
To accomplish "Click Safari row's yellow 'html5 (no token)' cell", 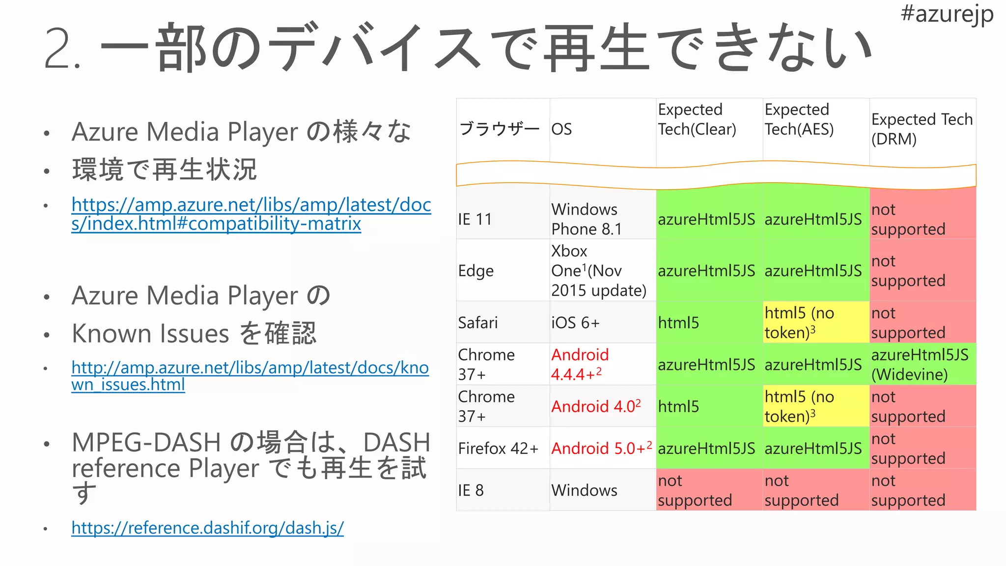I will pos(816,322).
